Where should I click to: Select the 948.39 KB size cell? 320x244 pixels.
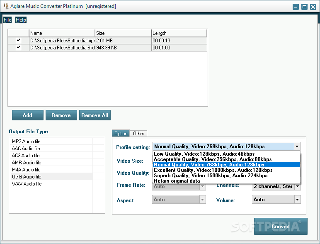pyautogui.click(x=123, y=48)
